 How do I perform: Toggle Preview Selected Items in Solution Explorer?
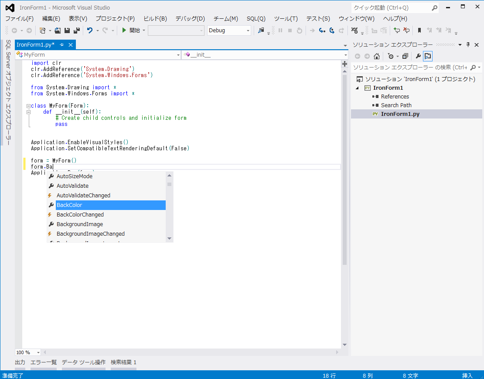[x=428, y=56]
